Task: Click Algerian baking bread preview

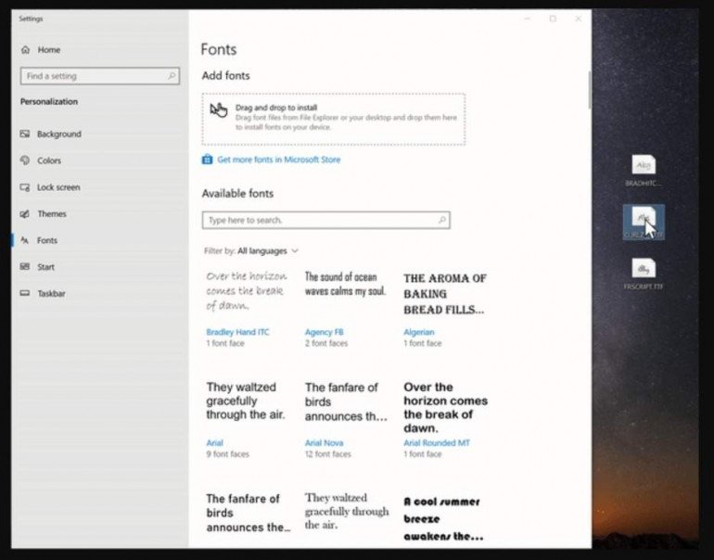Action: pyautogui.click(x=445, y=294)
